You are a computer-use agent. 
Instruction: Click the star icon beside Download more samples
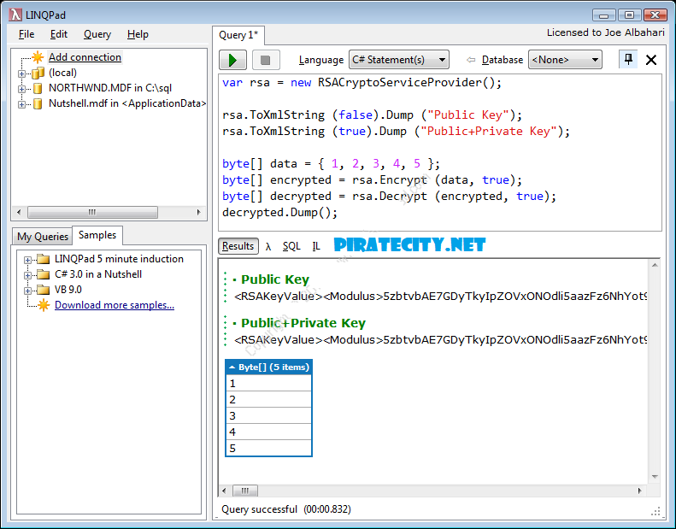[x=44, y=305]
